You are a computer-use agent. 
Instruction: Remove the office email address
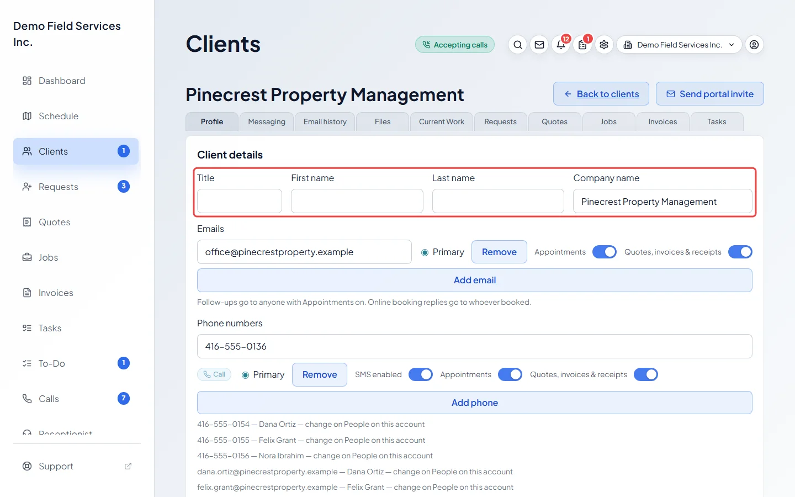[499, 252]
